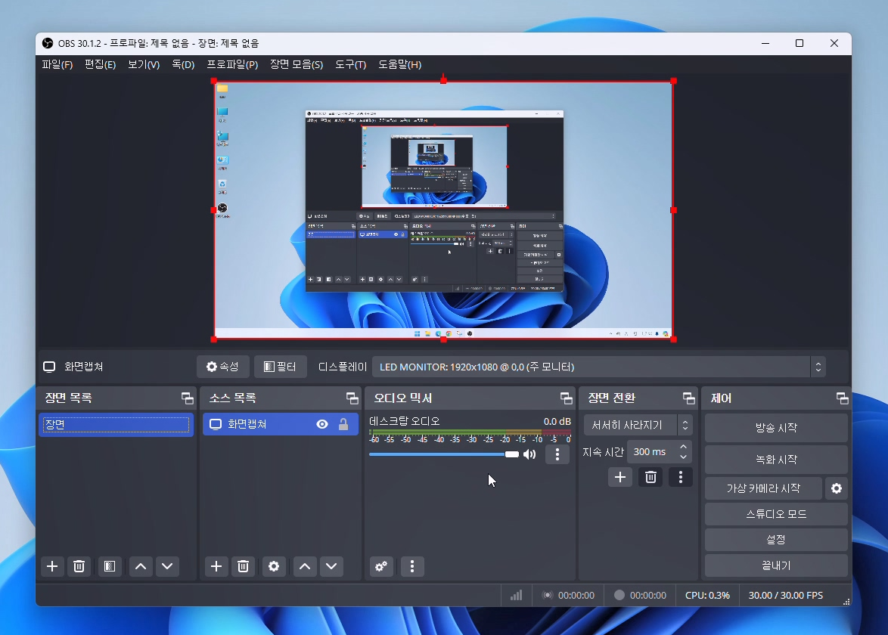Move source up arrow
Image resolution: width=888 pixels, height=635 pixels.
305,566
